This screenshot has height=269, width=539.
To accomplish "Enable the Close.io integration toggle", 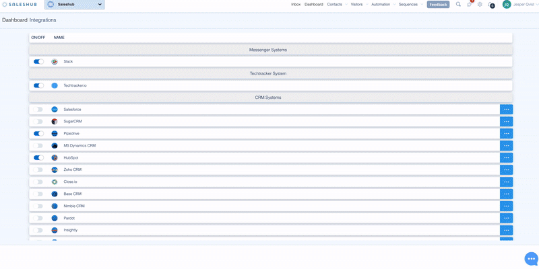I will [38, 182].
